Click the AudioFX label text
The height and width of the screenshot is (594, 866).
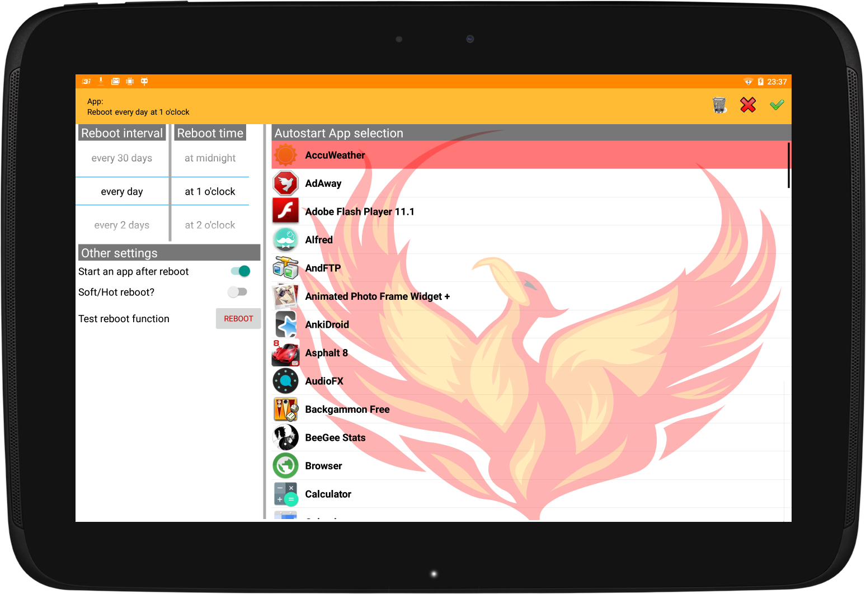point(324,381)
